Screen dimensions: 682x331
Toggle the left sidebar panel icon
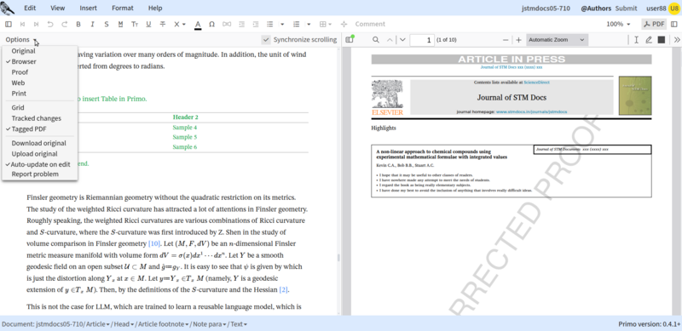coord(9,25)
